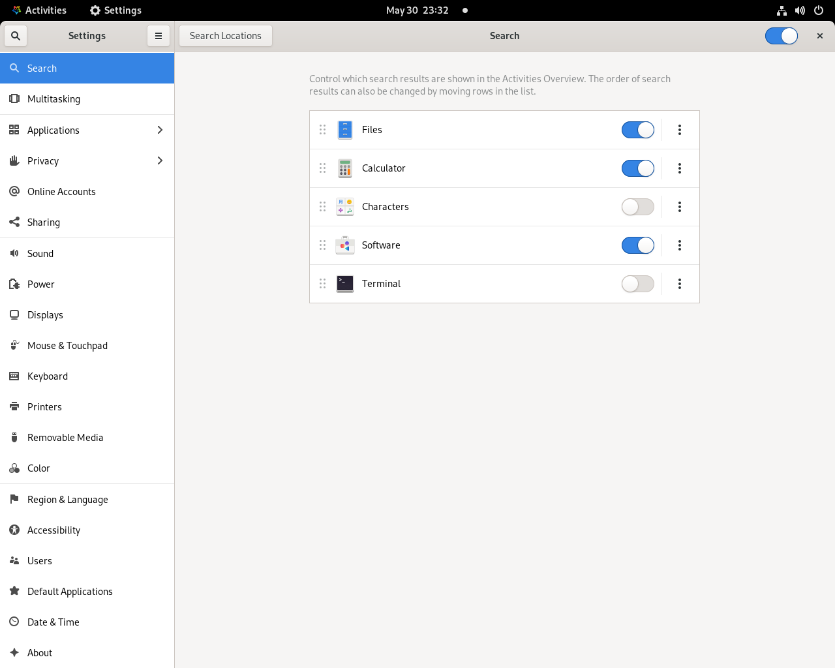Open Online Accounts settings panel
Viewport: 835px width, 668px height.
87,191
